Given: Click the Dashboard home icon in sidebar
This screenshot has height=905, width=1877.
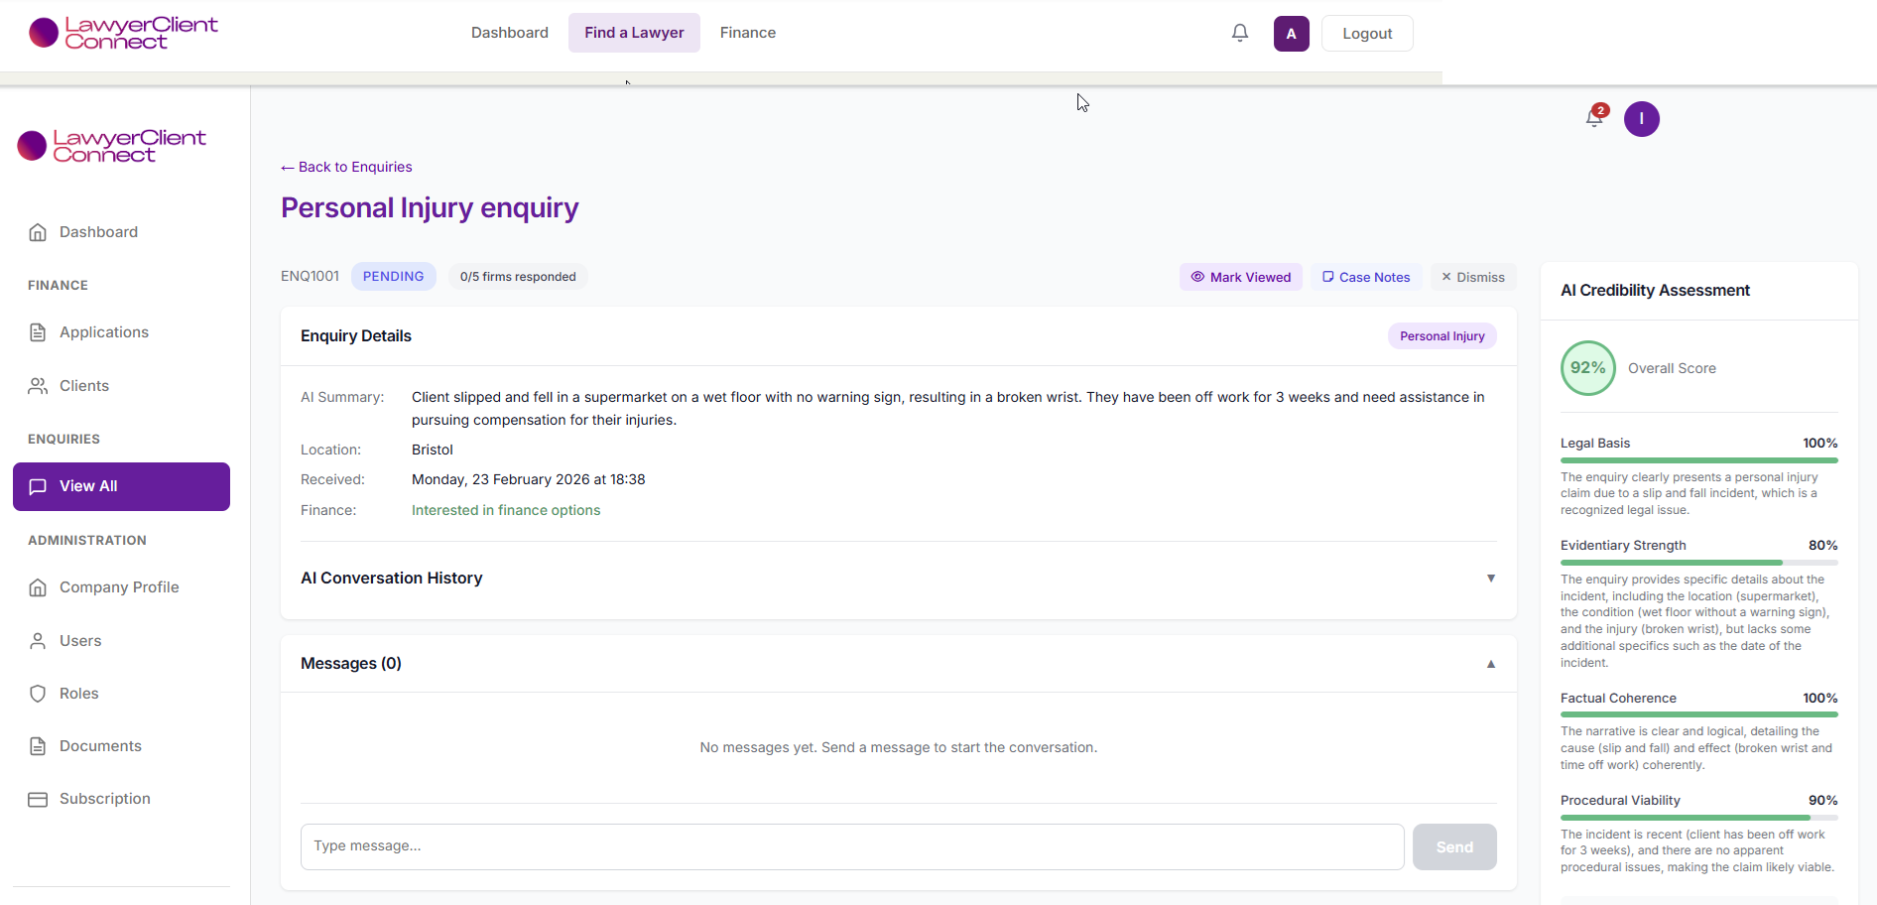Looking at the screenshot, I should click(x=38, y=232).
